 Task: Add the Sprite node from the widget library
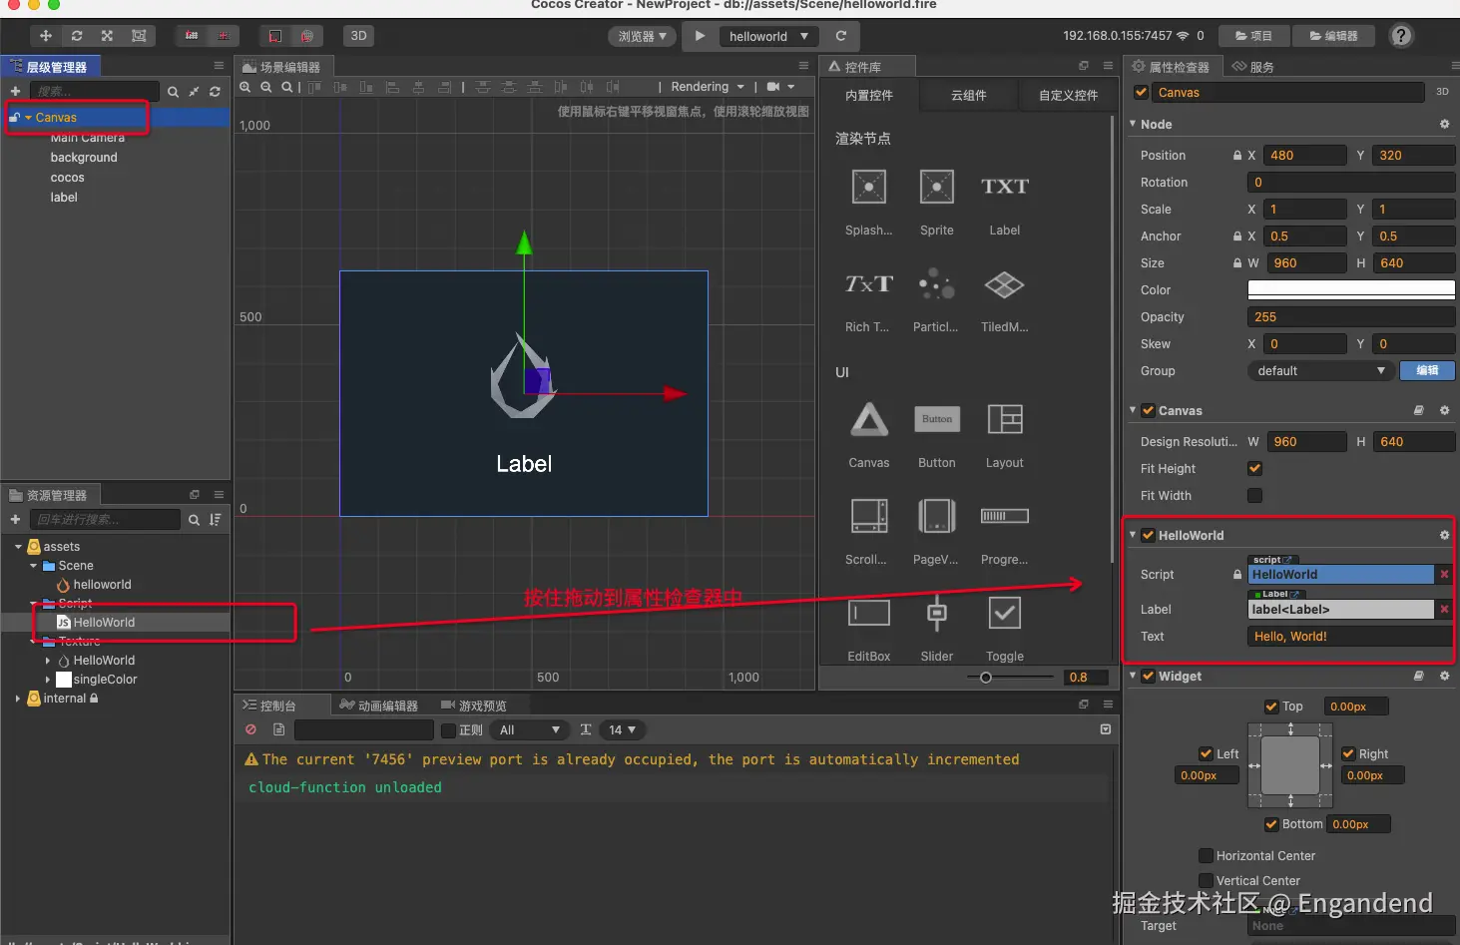click(x=937, y=187)
